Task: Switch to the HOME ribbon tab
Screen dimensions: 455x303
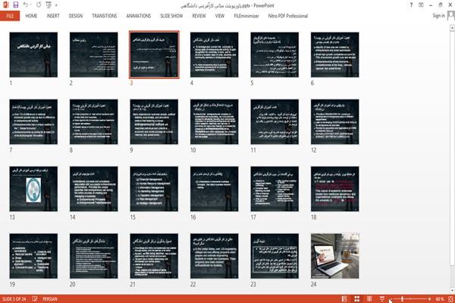Action: pyautogui.click(x=31, y=16)
